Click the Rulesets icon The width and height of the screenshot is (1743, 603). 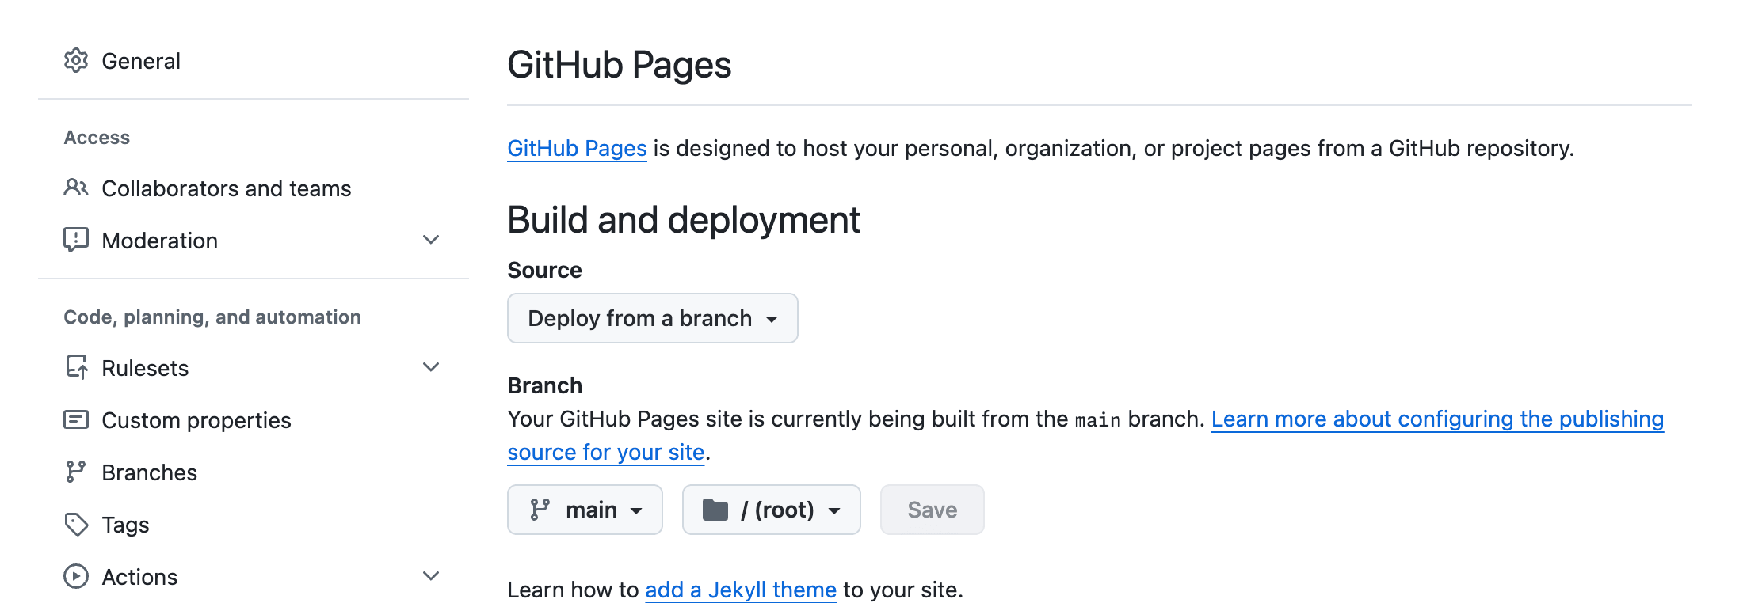(76, 367)
